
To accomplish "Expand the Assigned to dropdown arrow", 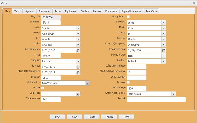I will tap(88, 83).
